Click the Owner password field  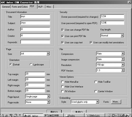[112, 16]
